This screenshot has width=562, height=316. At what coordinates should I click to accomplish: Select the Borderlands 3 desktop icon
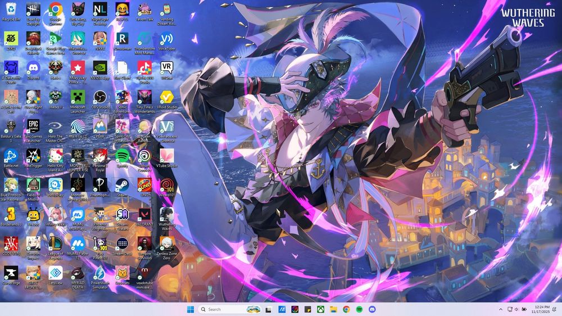tap(11, 218)
